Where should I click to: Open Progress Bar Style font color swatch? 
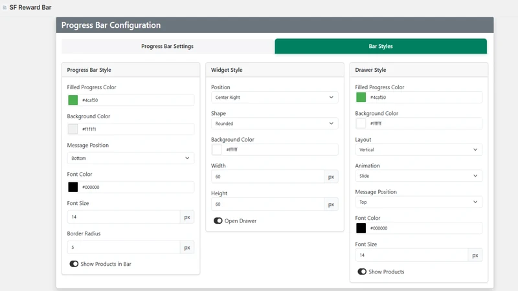(73, 187)
